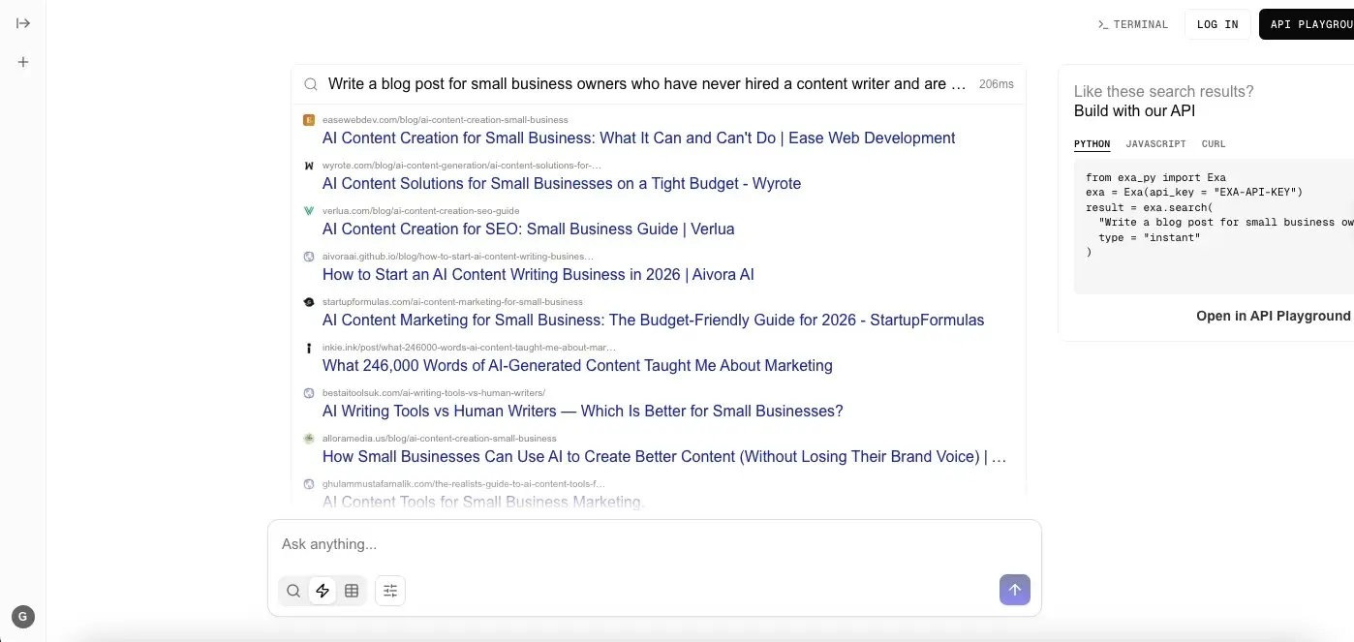The width and height of the screenshot is (1354, 642).
Task: Open AI Content Solutions Wyrote result
Action: coord(562,184)
